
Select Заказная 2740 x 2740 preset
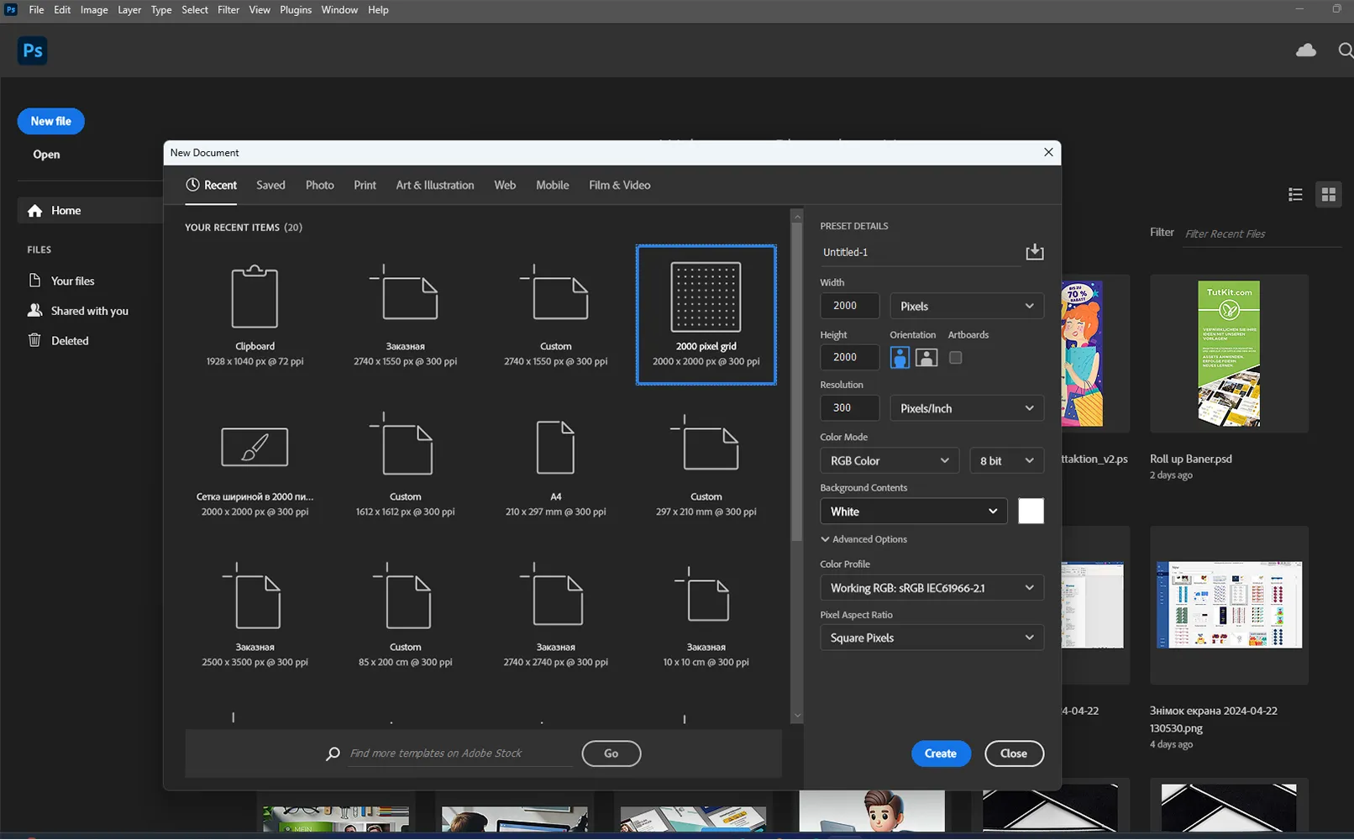pyautogui.click(x=555, y=616)
